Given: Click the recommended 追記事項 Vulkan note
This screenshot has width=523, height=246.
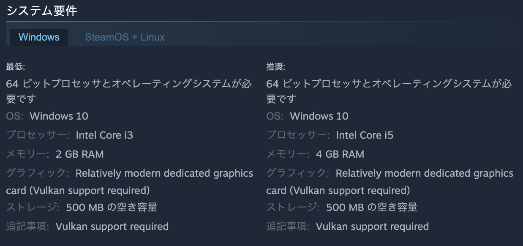Looking at the screenshot, I should point(372,226).
